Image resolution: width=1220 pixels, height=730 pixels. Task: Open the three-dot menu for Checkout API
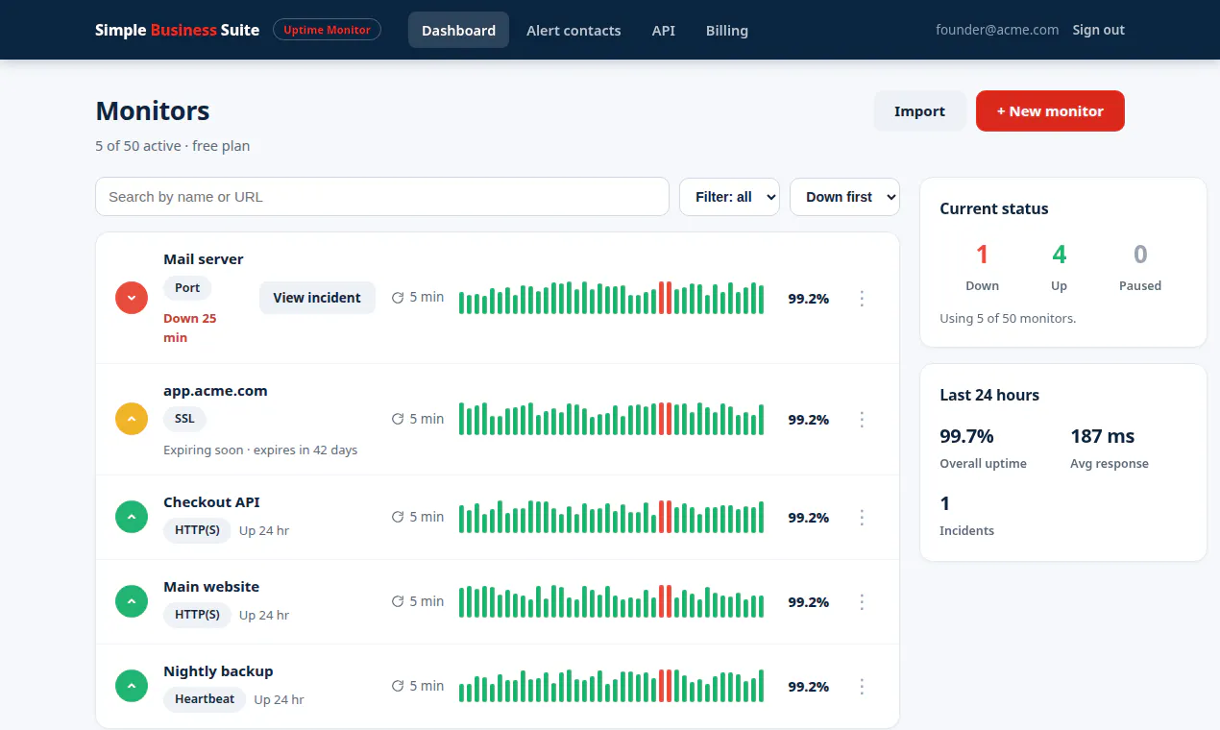point(862,518)
